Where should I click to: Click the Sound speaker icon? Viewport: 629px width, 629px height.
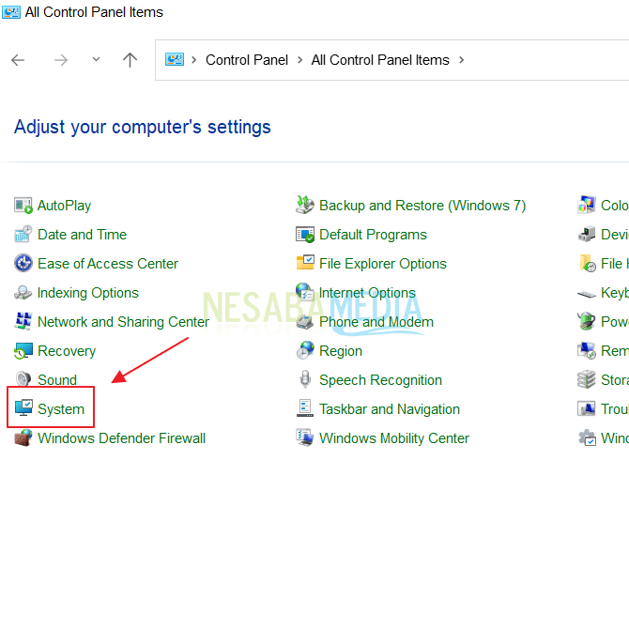coord(23,379)
